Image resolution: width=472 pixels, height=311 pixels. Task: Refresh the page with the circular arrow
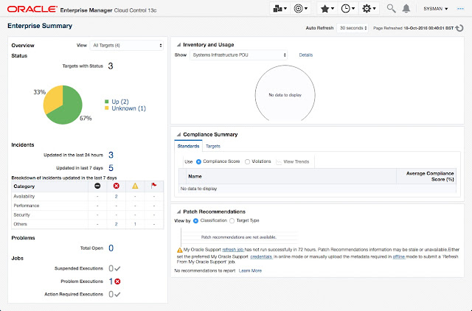click(459, 28)
